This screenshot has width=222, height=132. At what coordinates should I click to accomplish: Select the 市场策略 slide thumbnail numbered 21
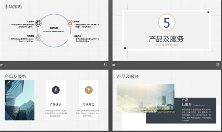pyautogui.click(x=54, y=30)
